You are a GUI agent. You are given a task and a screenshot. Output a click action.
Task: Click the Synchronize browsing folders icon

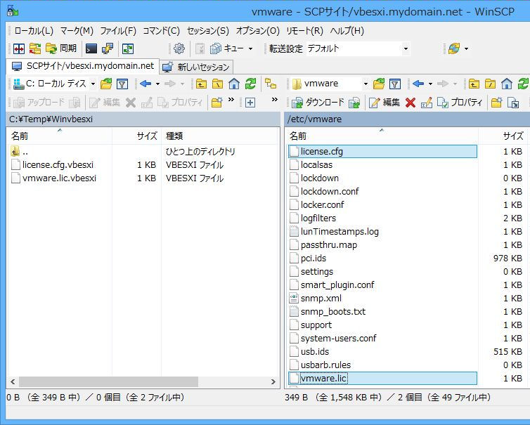[x=35, y=48]
